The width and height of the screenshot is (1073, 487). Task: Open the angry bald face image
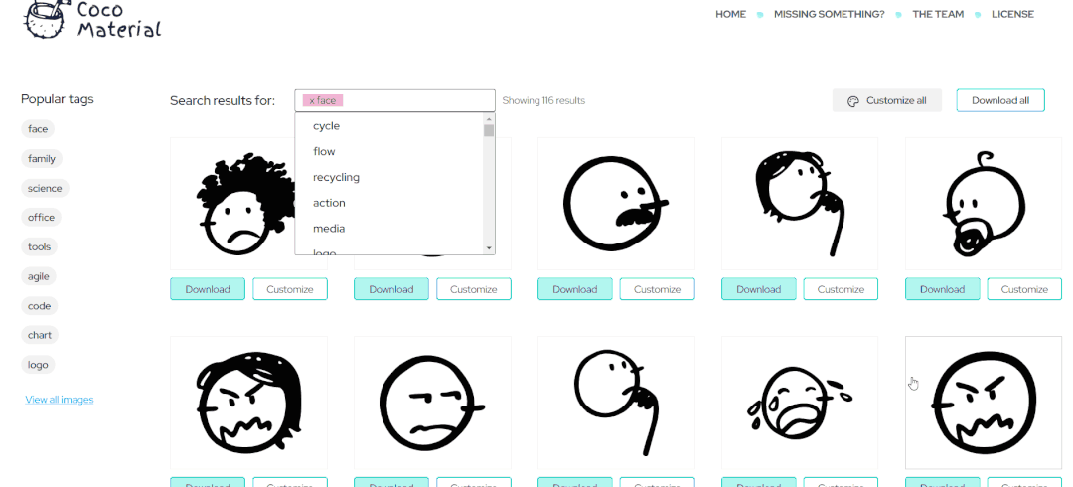coord(984,403)
